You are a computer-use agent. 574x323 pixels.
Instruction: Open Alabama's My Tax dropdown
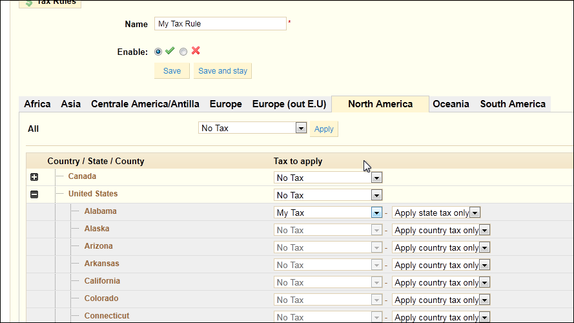coord(328,213)
